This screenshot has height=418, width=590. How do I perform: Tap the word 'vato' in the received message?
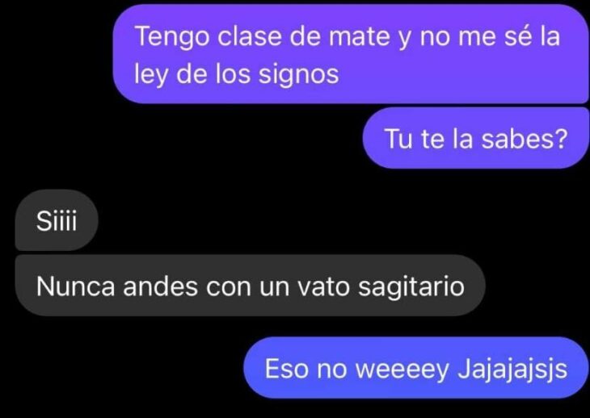click(323, 286)
